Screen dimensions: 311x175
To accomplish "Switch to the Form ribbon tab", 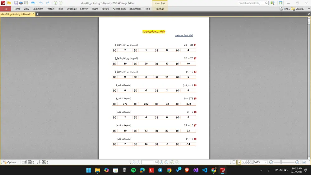I will 61,9.
